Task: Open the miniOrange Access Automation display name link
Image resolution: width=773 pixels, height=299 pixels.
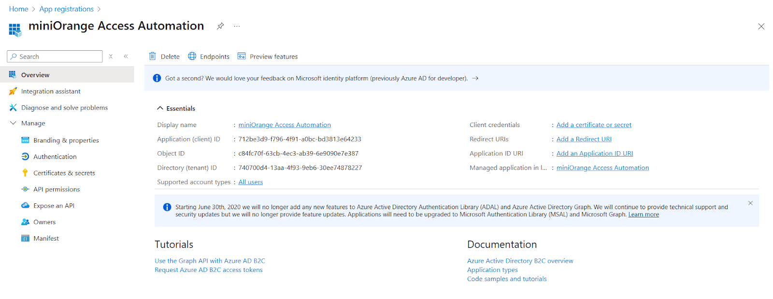Action: [x=285, y=125]
